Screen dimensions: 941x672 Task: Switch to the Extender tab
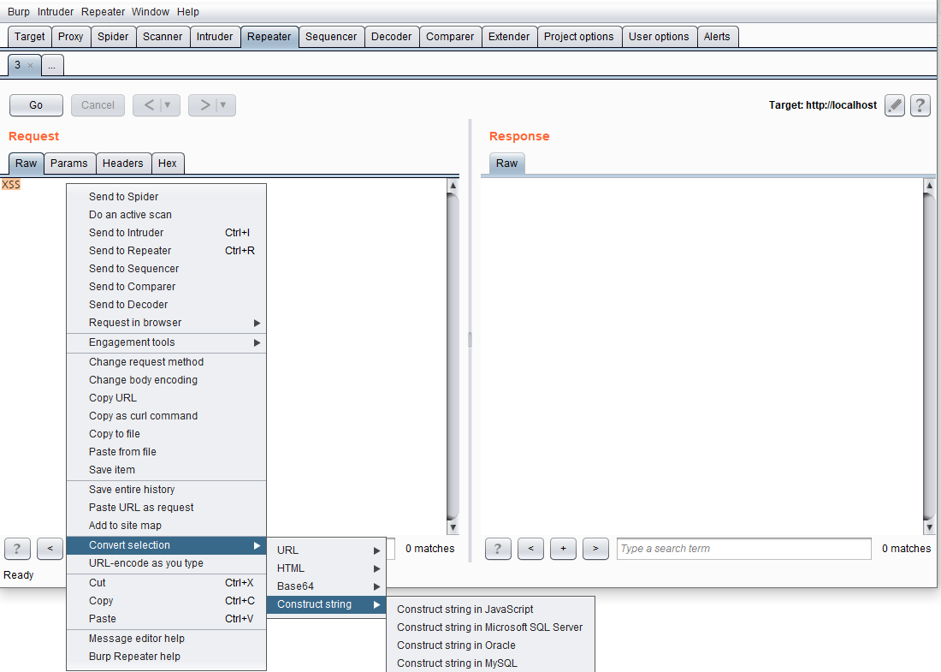pyautogui.click(x=509, y=37)
